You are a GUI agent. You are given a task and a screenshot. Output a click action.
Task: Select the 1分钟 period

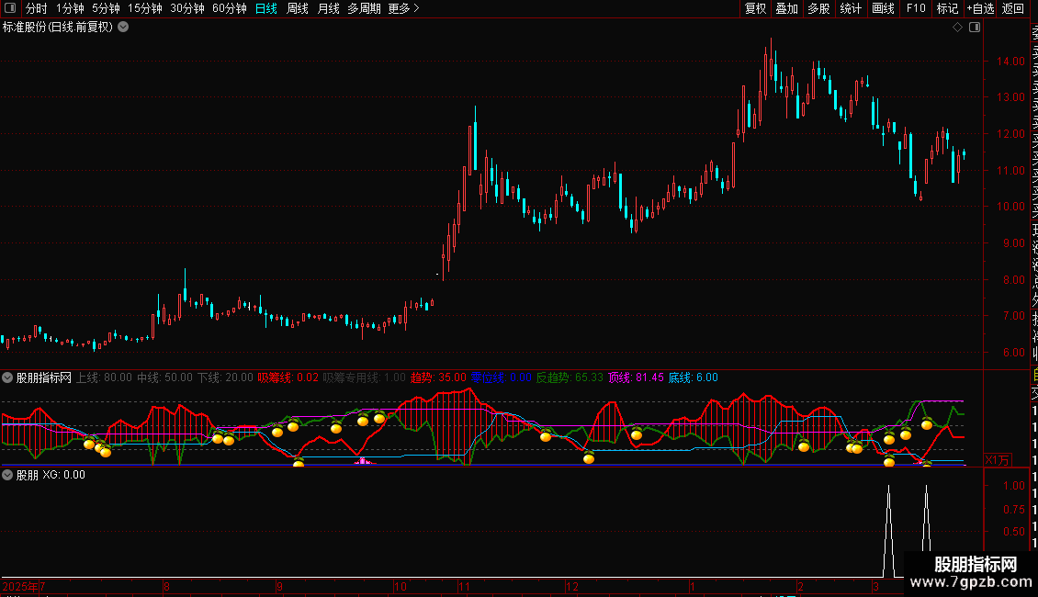pos(70,8)
